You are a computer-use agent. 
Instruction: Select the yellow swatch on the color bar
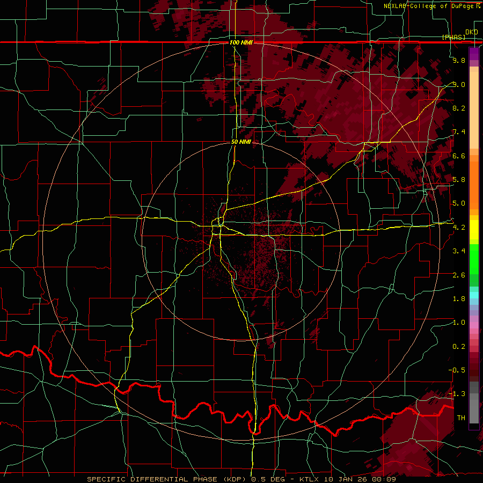(x=474, y=230)
